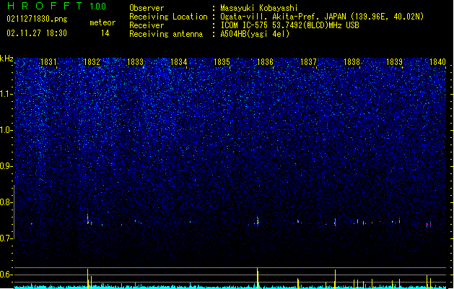
Task: Click the 0.6 kHz axis label
Action: pos(6,275)
